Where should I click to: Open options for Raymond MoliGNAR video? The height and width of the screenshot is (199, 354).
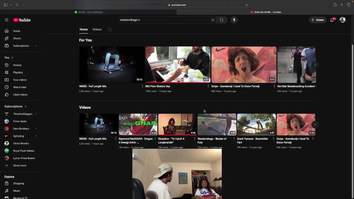(x=155, y=139)
